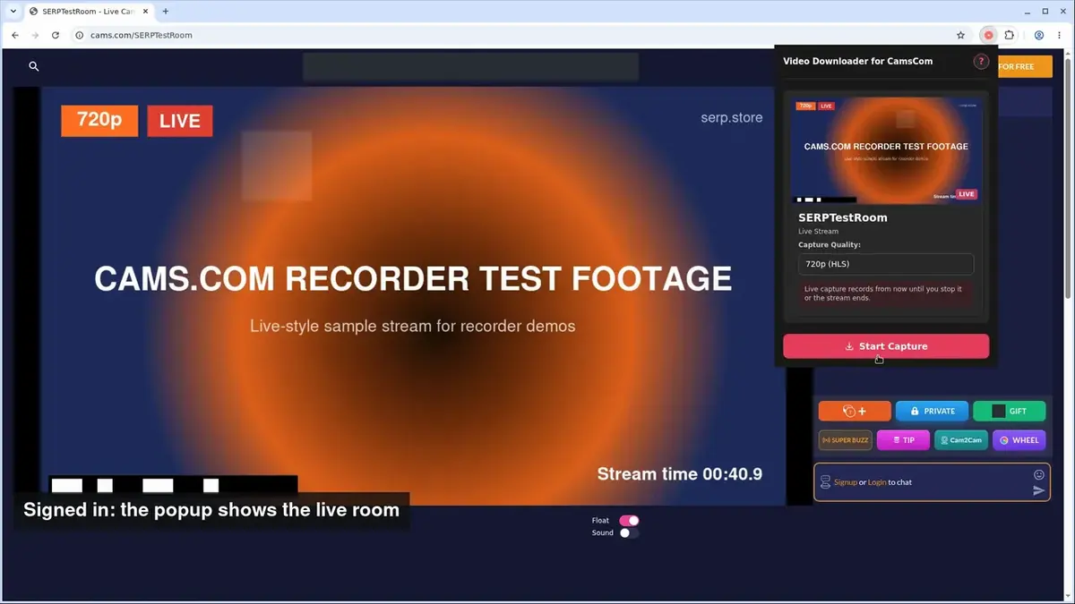
Task: Click the WHEEL button
Action: pyautogui.click(x=1019, y=440)
